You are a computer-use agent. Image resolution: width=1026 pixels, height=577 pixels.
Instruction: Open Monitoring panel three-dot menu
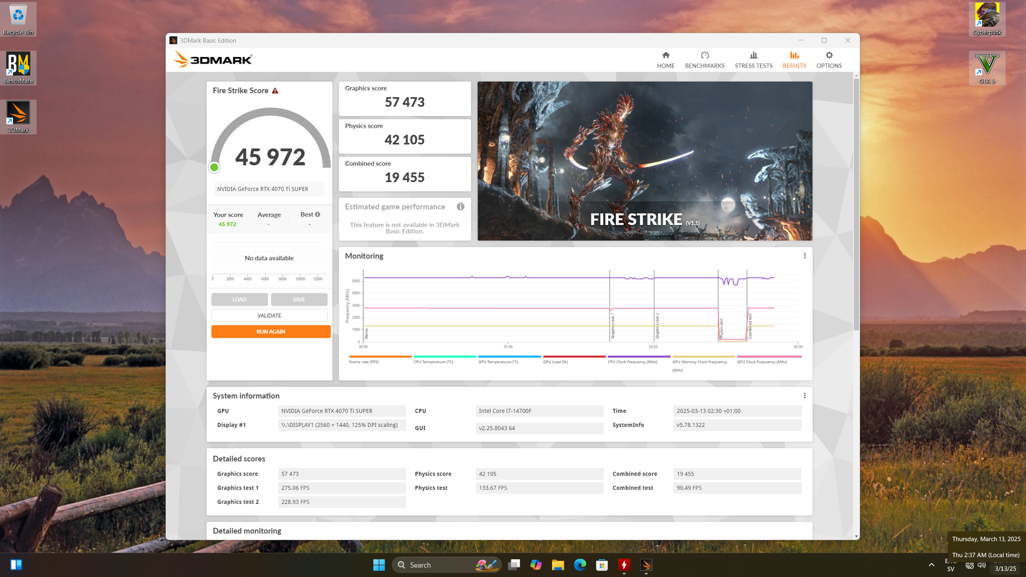point(804,256)
